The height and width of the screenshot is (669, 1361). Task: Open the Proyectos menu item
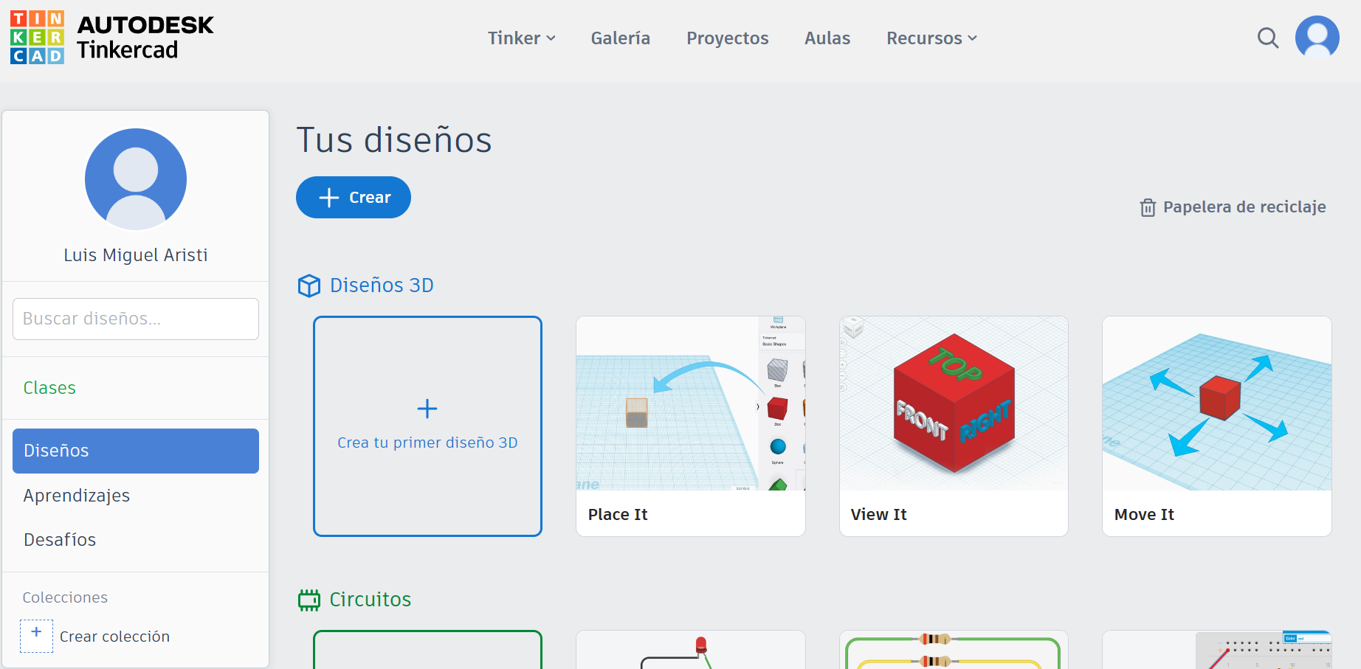(x=727, y=38)
